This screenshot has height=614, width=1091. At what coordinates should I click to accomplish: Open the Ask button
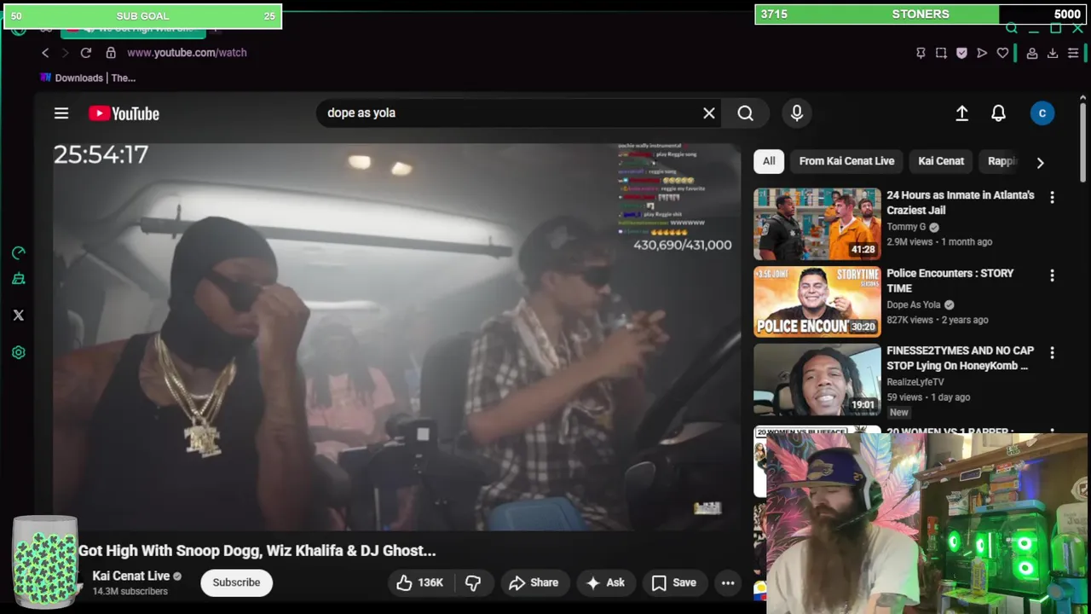(x=606, y=582)
